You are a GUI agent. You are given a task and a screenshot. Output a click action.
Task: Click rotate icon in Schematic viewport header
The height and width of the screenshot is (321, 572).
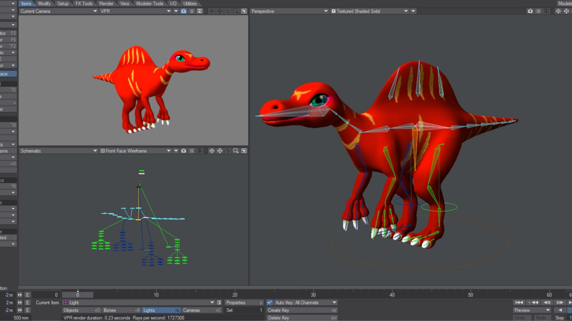[x=228, y=151]
